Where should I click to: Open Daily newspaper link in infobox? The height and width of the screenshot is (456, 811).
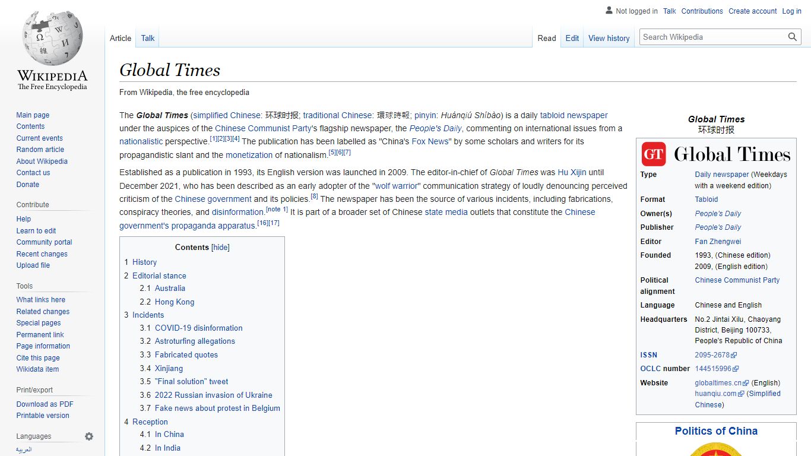pyautogui.click(x=722, y=175)
